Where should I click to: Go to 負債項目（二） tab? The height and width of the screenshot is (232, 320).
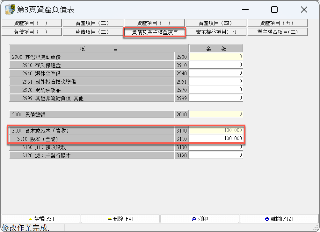click(x=93, y=32)
